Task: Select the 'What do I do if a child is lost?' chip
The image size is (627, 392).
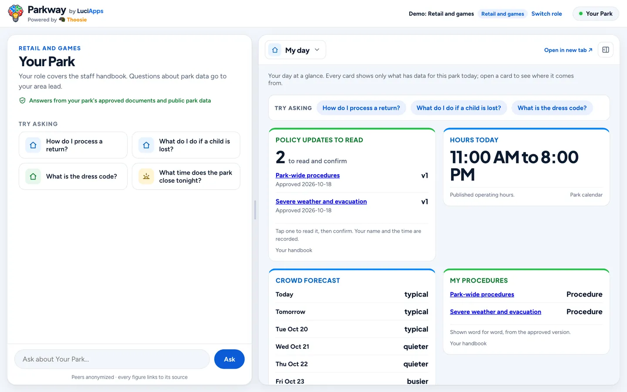Action: (458, 108)
